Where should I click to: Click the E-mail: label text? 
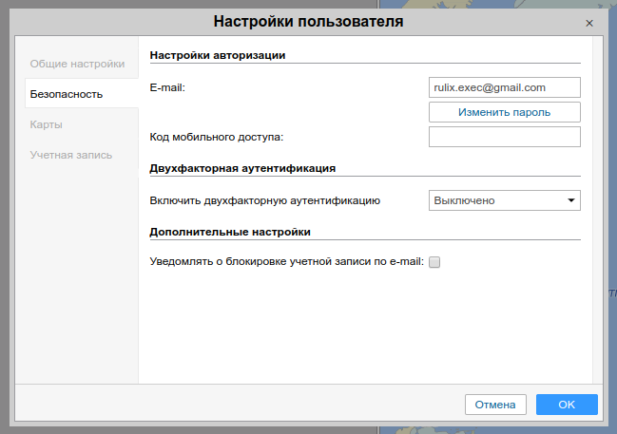coord(167,87)
